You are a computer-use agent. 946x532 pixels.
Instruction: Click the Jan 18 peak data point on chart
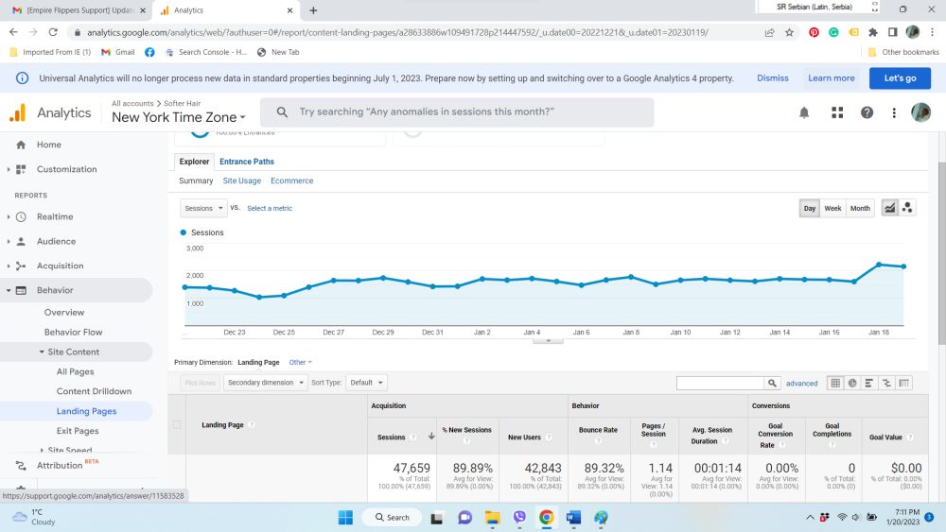(x=879, y=265)
